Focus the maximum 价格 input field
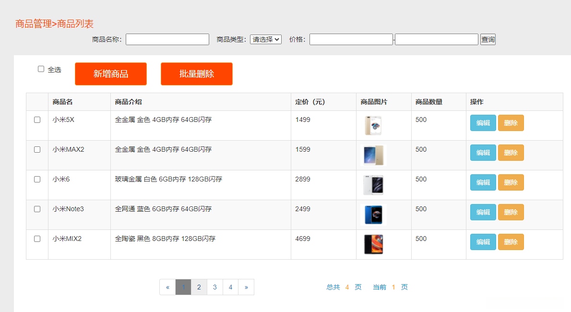Image resolution: width=571 pixels, height=312 pixels. tap(437, 39)
